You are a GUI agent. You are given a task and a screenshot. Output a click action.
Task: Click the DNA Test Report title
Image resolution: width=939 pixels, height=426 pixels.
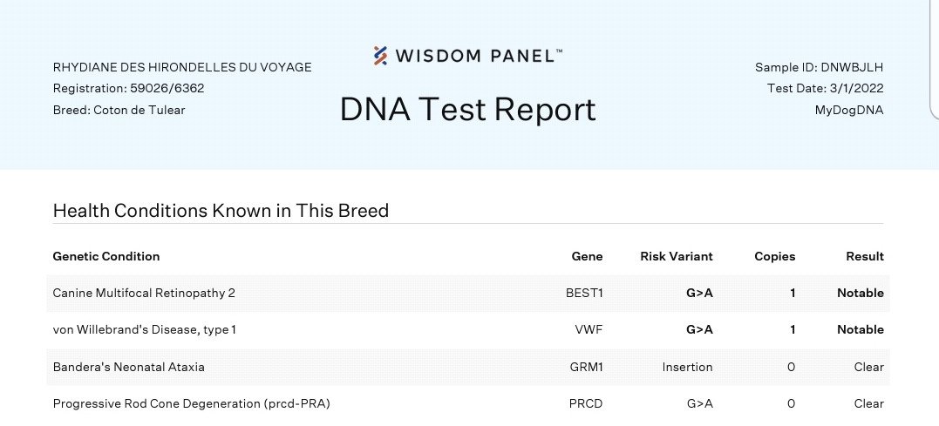click(468, 109)
